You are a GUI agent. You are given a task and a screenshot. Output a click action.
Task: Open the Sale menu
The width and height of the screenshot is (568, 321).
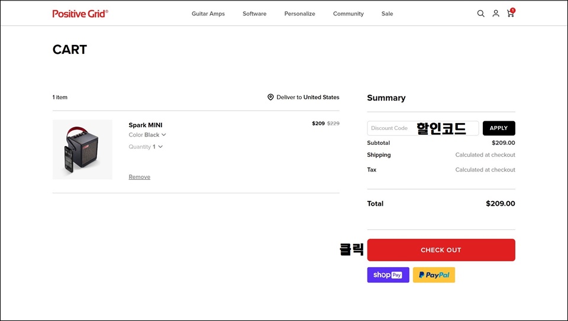pos(387,14)
